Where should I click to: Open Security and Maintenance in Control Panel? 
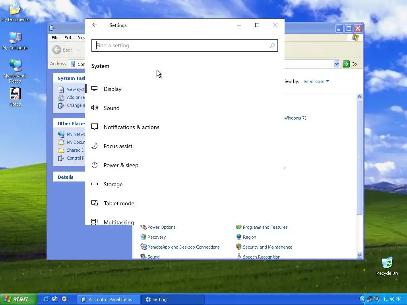pos(264,247)
